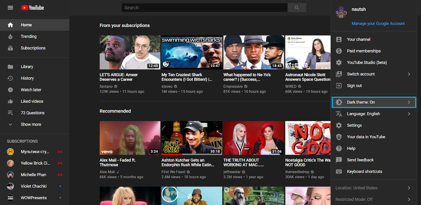Click the Search input field

pyautogui.click(x=204, y=8)
